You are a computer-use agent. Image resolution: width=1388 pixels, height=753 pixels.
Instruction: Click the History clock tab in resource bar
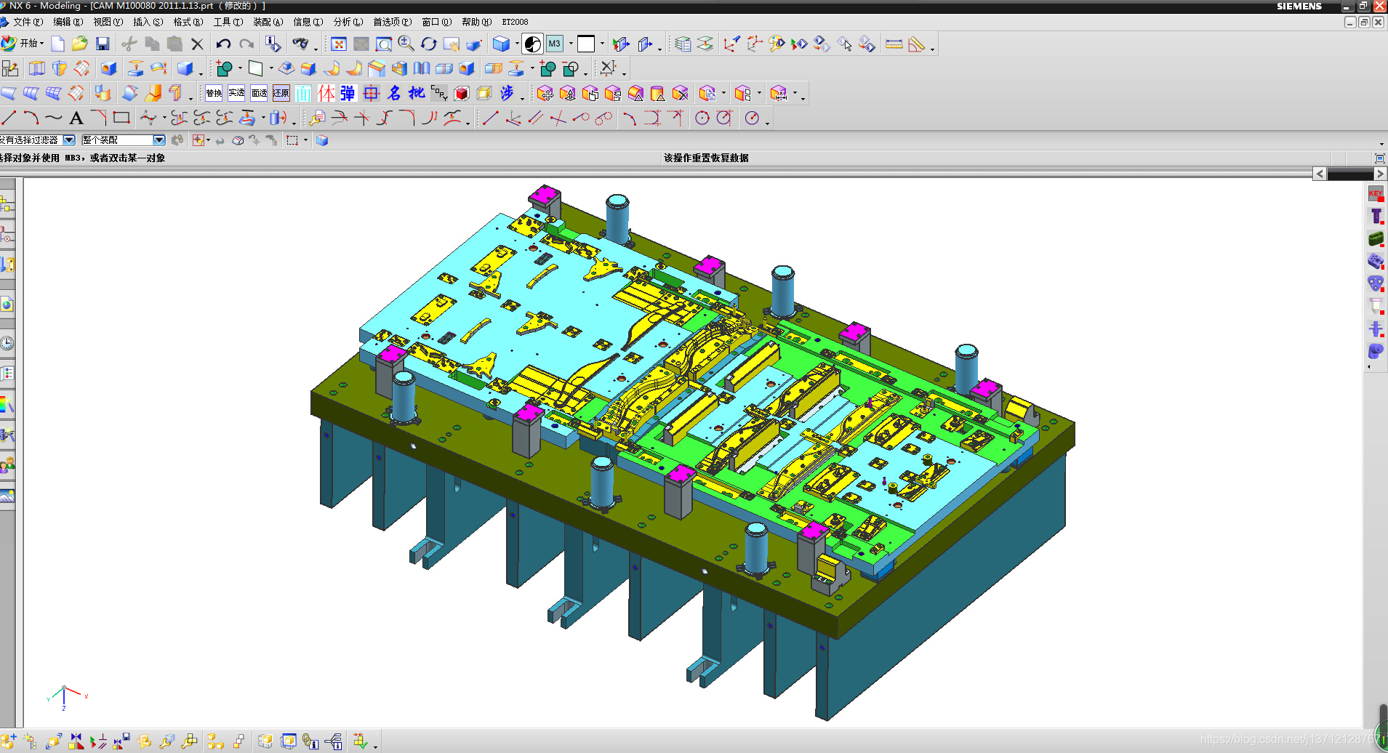click(7, 343)
